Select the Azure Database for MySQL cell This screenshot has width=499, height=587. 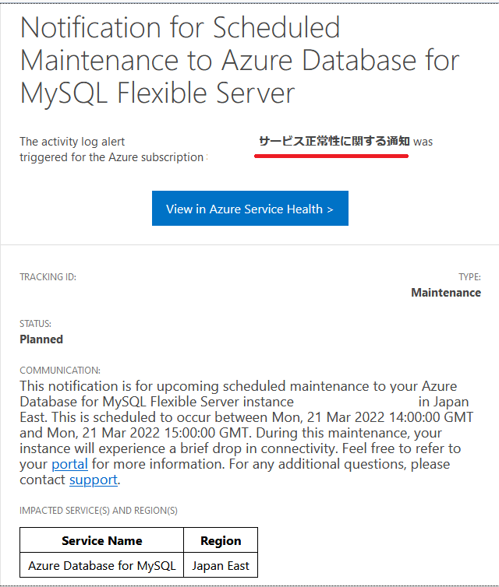point(101,565)
